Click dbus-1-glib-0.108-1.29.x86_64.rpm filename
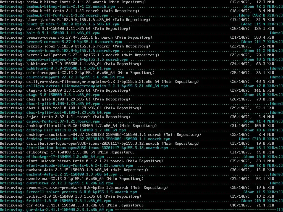 63,104
